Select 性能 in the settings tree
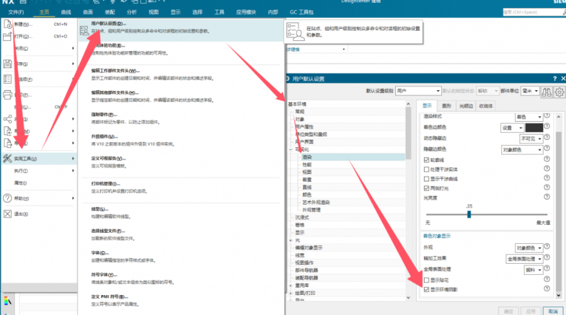Image resolution: width=566 pixels, height=315 pixels. 307,165
